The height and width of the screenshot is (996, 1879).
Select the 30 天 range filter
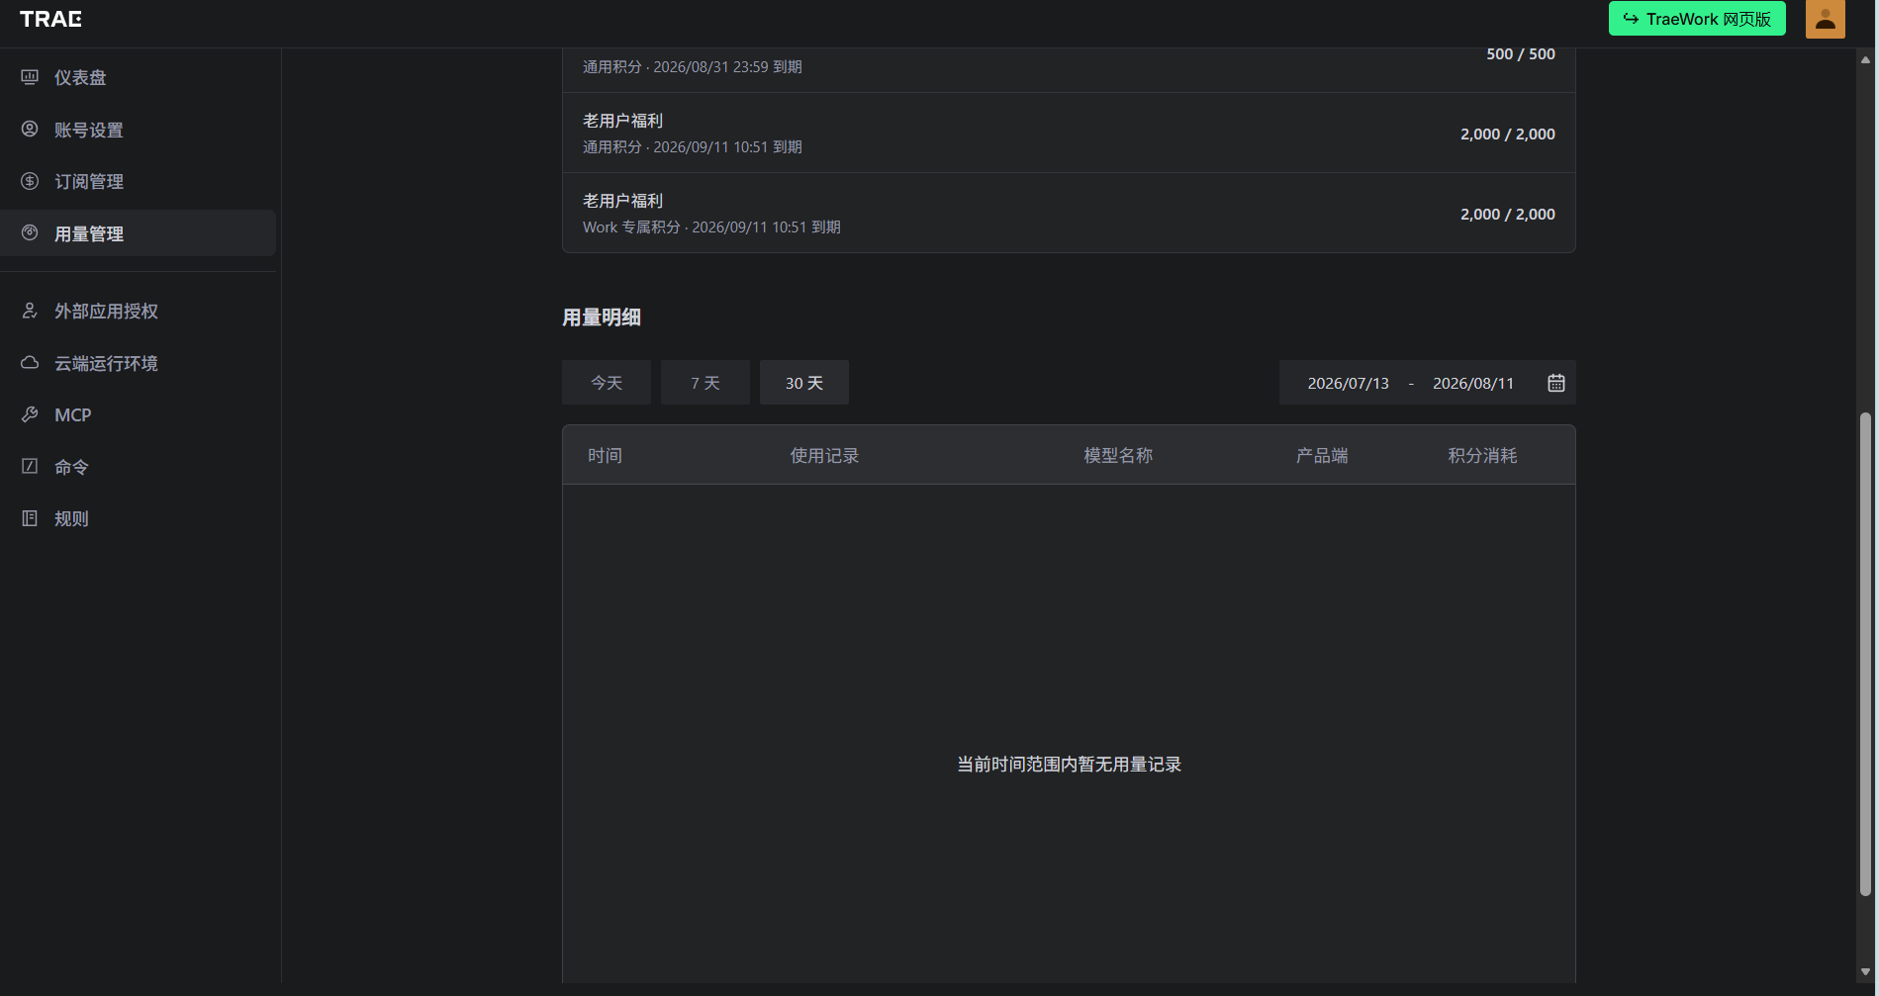pos(804,383)
